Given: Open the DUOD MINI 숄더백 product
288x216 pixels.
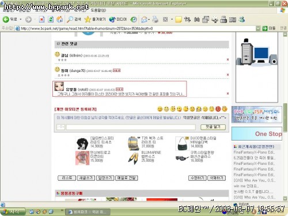Looking at the screenshot, I should coord(203,142).
